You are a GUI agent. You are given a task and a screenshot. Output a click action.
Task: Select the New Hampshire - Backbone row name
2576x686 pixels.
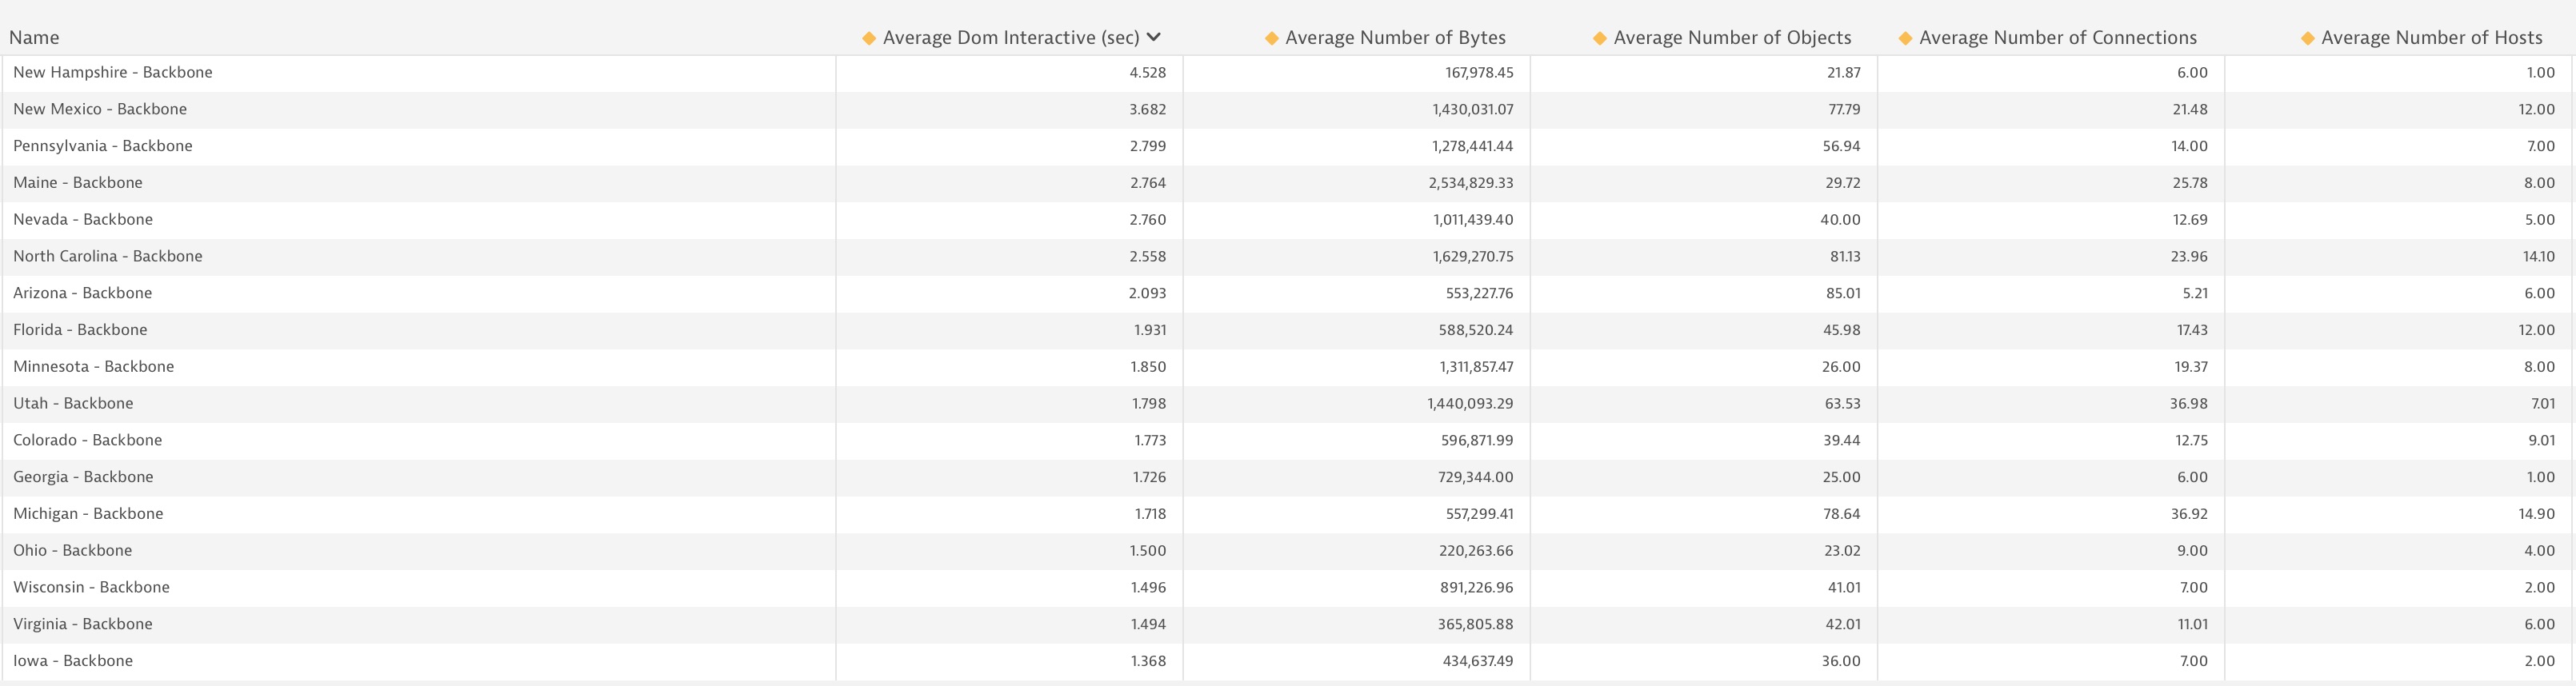[113, 72]
